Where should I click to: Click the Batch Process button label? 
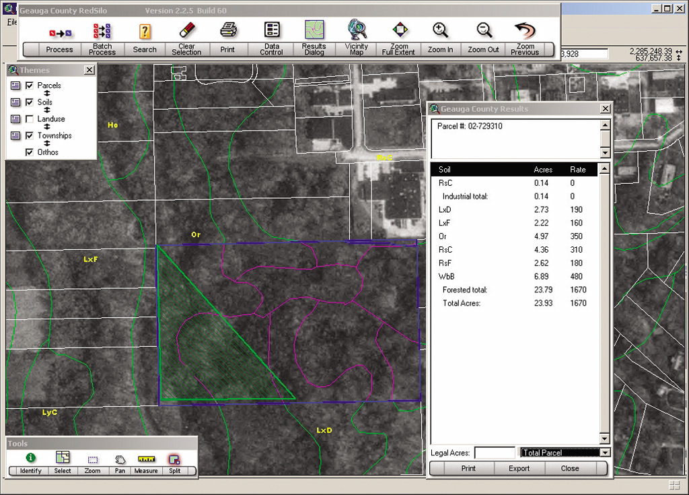pos(102,49)
